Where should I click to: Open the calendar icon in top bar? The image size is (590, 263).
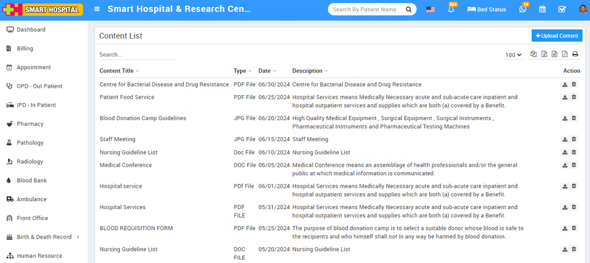point(542,10)
